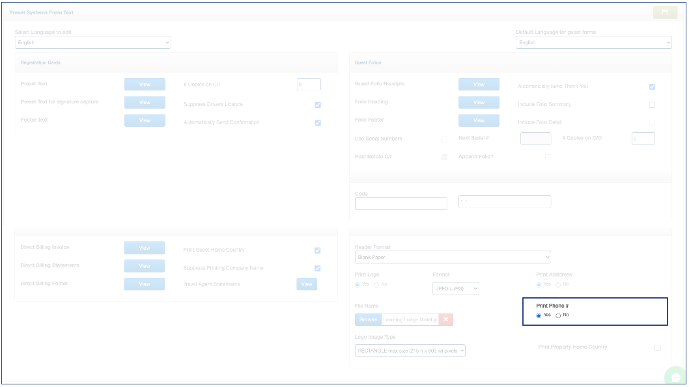
Task: Open the Select Language to edit dropdown
Action: pyautogui.click(x=92, y=42)
